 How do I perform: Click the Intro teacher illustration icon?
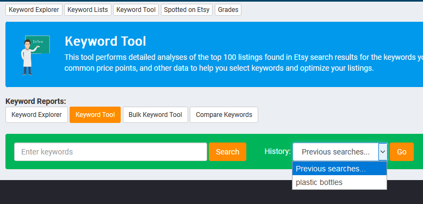tap(35, 55)
